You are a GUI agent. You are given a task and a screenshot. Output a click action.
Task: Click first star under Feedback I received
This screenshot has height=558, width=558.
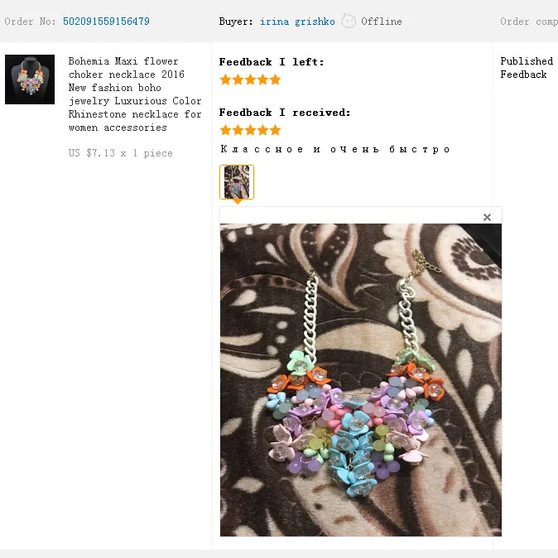pos(225,130)
